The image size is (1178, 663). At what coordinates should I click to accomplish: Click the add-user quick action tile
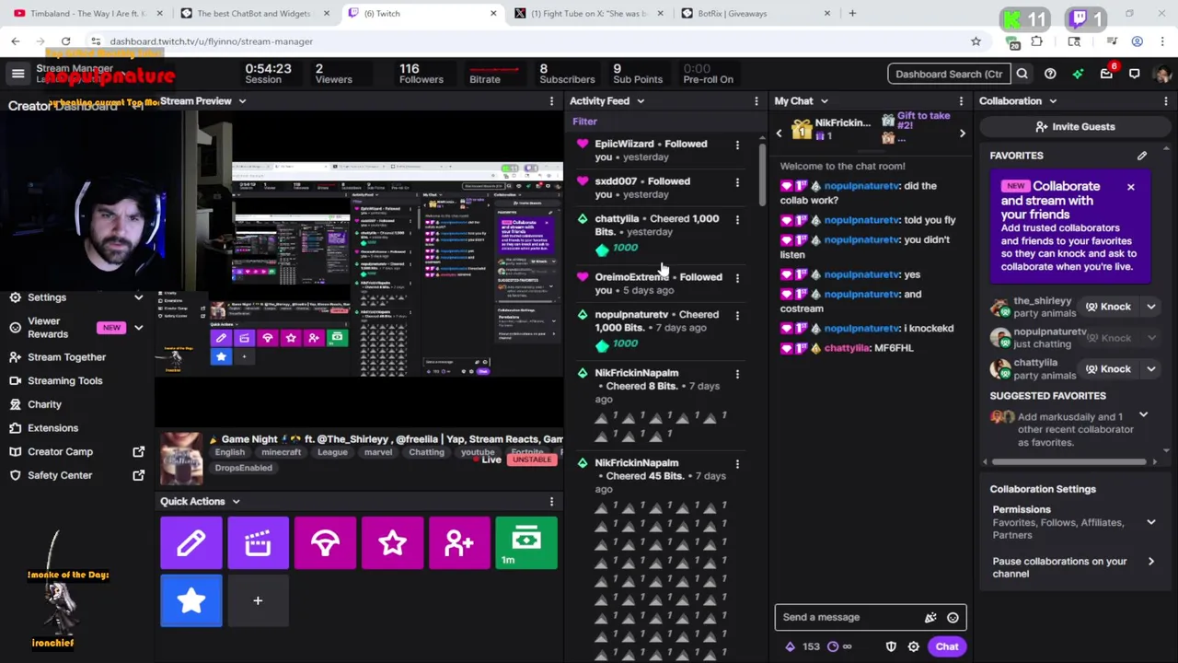click(459, 543)
